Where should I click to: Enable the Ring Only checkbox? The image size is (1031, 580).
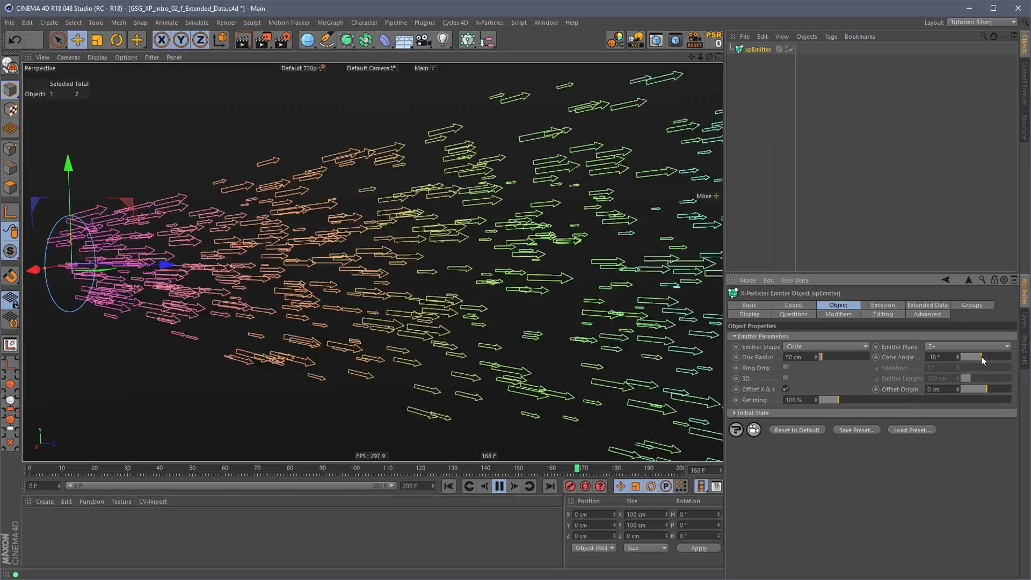pos(786,367)
